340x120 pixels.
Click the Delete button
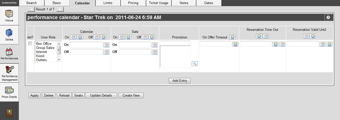click(49, 96)
